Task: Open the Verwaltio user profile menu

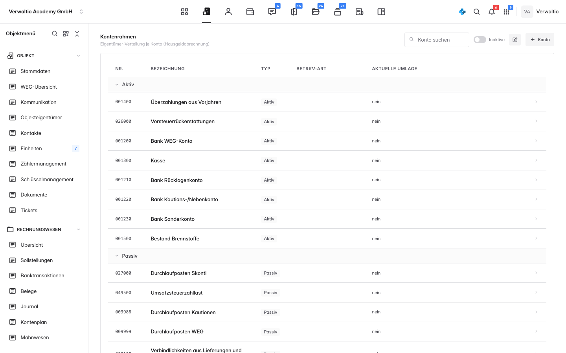Action: (x=540, y=12)
